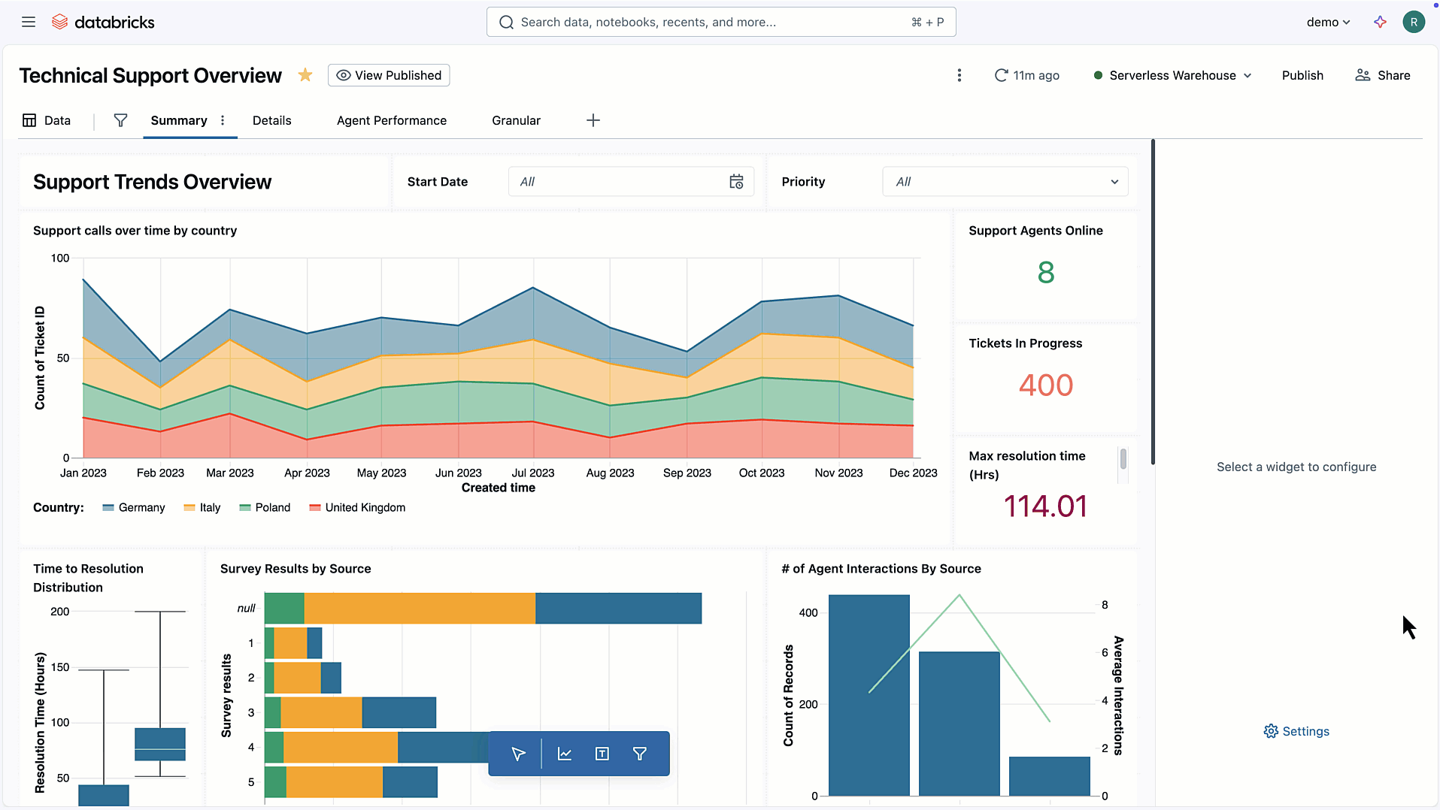Select the add text box tool

click(x=602, y=754)
